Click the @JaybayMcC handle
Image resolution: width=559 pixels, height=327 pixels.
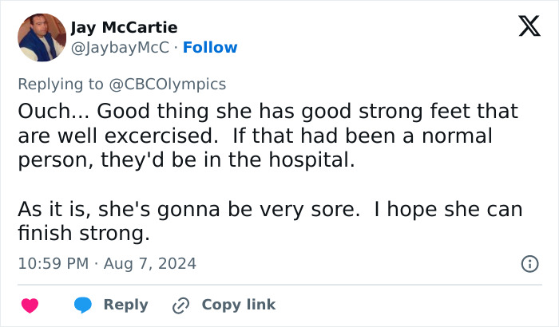[120, 47]
